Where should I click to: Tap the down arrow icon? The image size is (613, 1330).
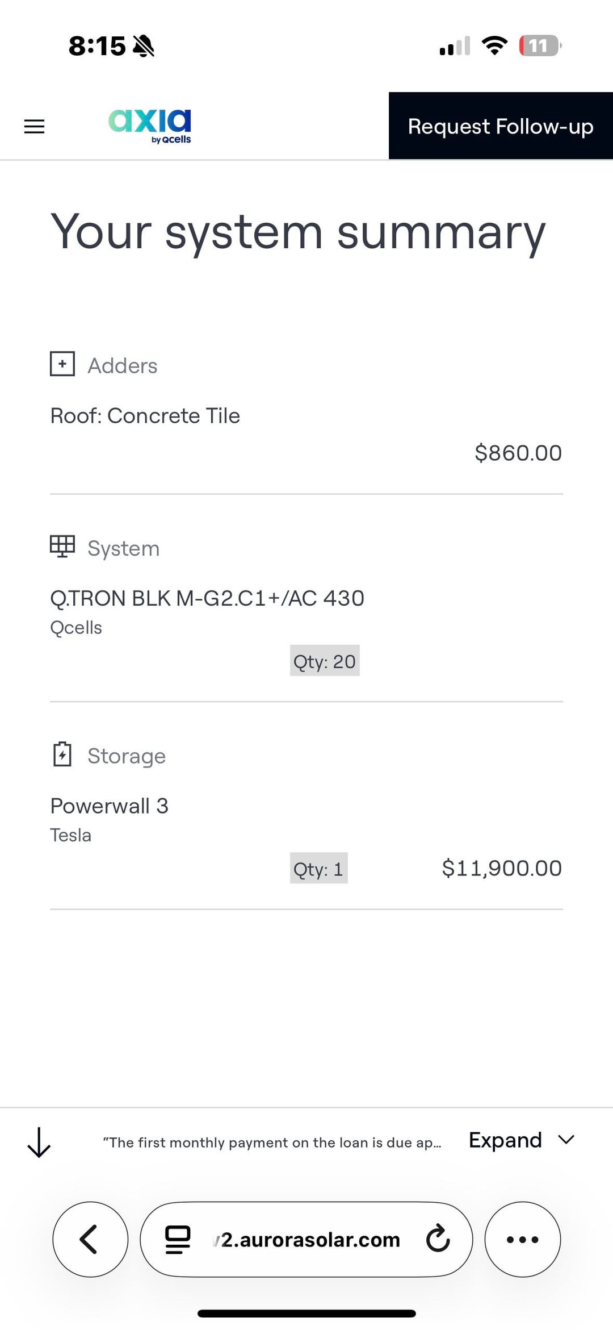point(39,1142)
